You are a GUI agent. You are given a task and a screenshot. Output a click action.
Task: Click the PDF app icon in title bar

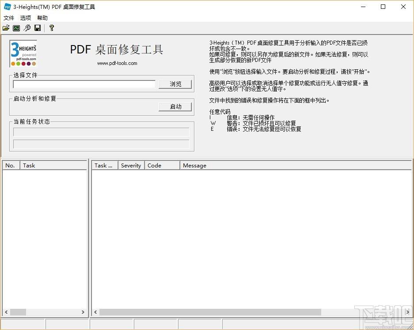click(x=8, y=7)
